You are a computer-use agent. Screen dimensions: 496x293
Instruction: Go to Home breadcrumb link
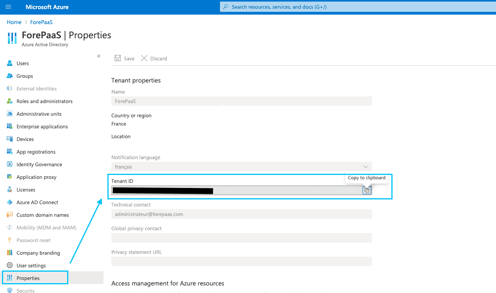[x=14, y=22]
